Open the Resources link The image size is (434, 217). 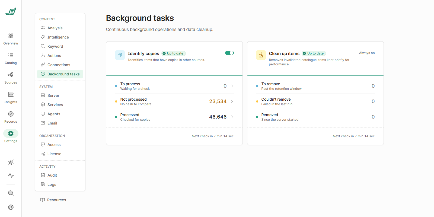point(53,200)
